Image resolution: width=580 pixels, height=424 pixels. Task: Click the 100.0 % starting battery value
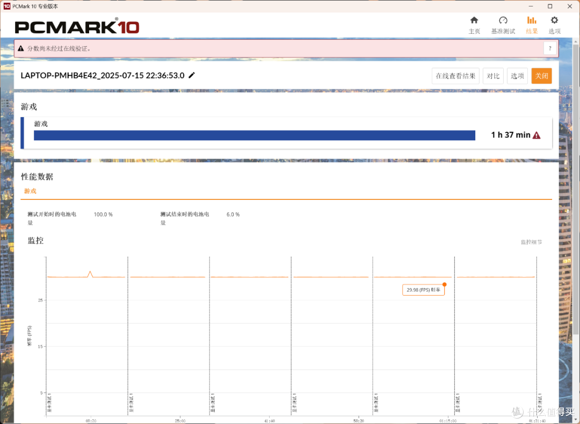click(x=103, y=214)
